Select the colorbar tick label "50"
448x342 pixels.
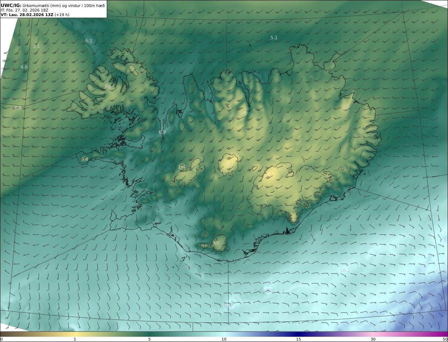point(445,339)
